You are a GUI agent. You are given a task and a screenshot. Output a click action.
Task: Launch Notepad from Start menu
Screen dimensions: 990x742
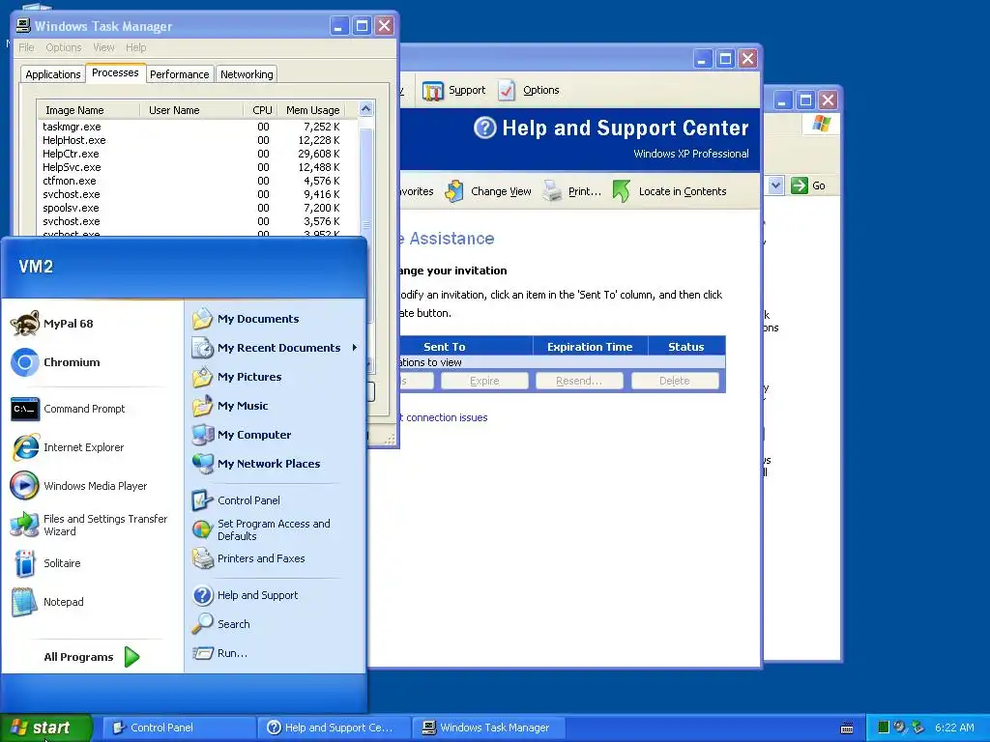(47, 602)
